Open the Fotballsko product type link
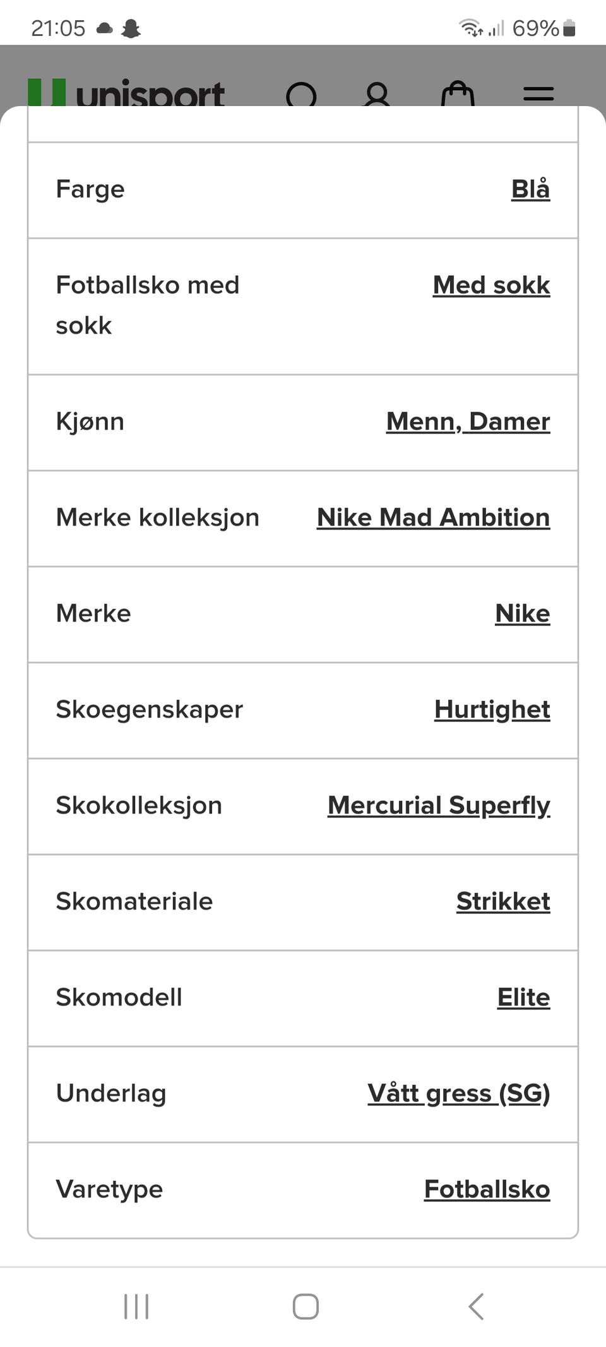 (x=487, y=1189)
